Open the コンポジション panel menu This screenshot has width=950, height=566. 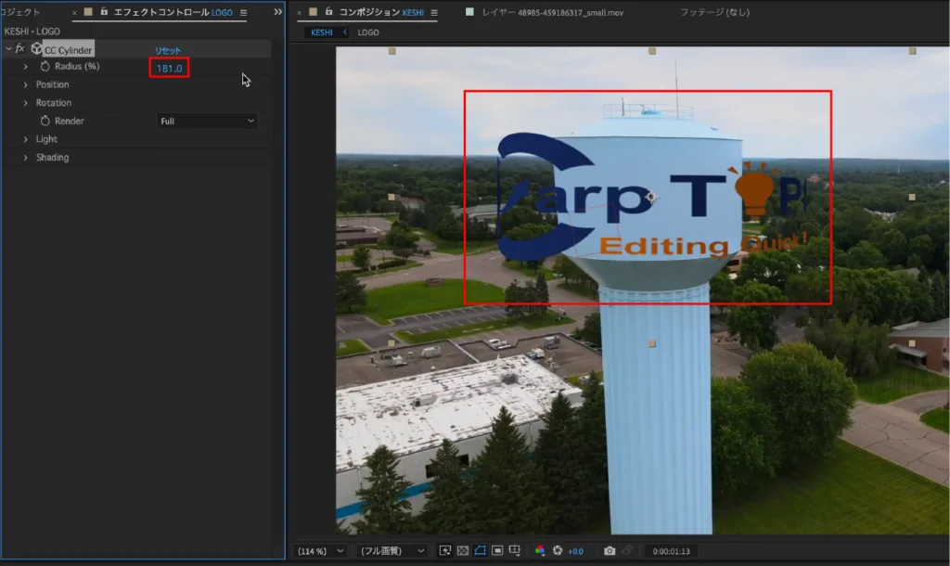tap(434, 12)
